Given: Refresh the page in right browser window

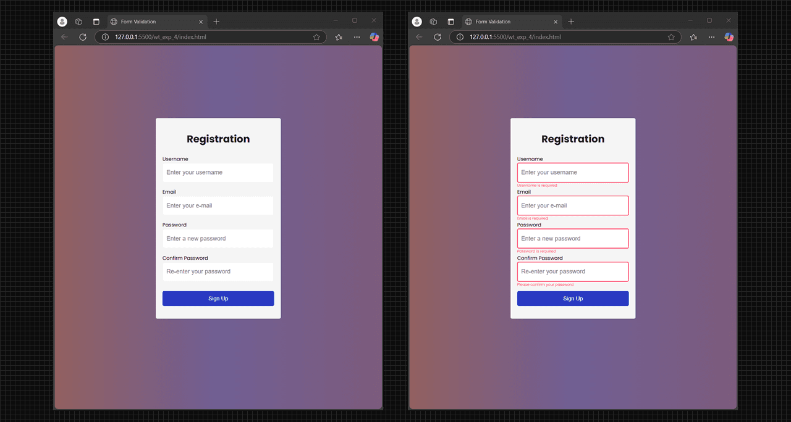Looking at the screenshot, I should pos(438,37).
